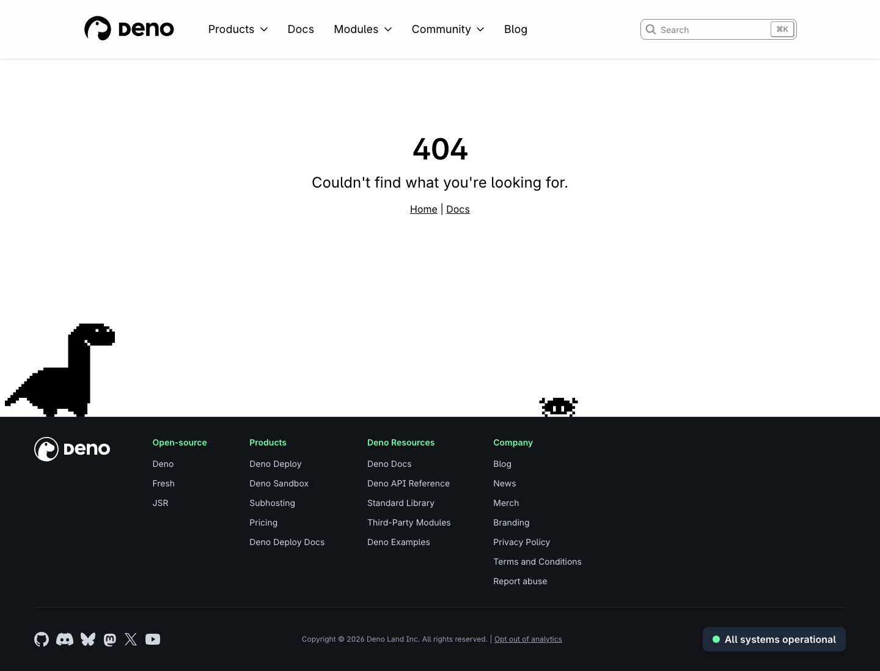Open the Pricing footer link

[x=263, y=522]
